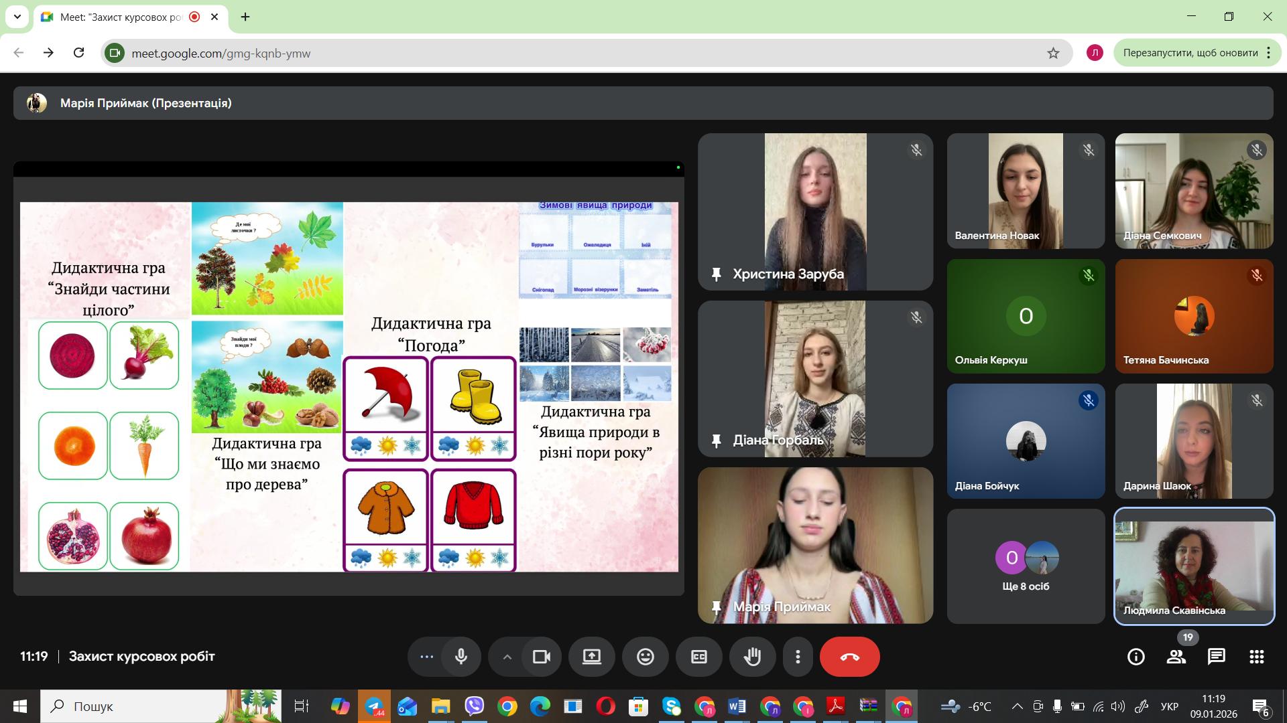
Task: Click the present screen button
Action: pyautogui.click(x=591, y=657)
